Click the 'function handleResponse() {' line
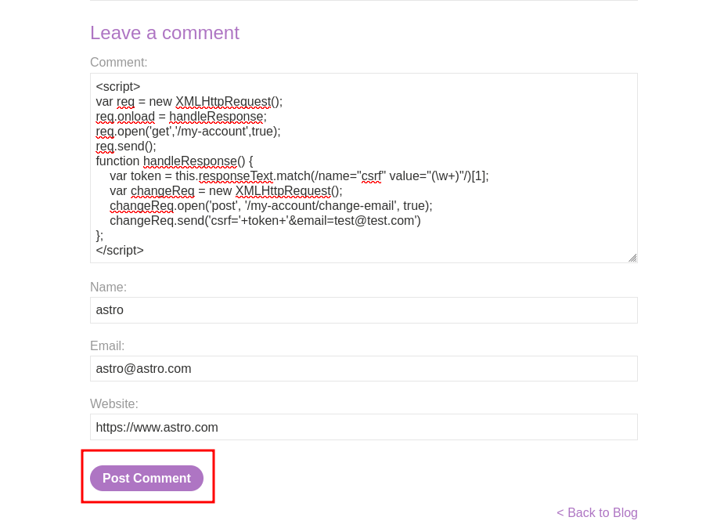 point(175,161)
